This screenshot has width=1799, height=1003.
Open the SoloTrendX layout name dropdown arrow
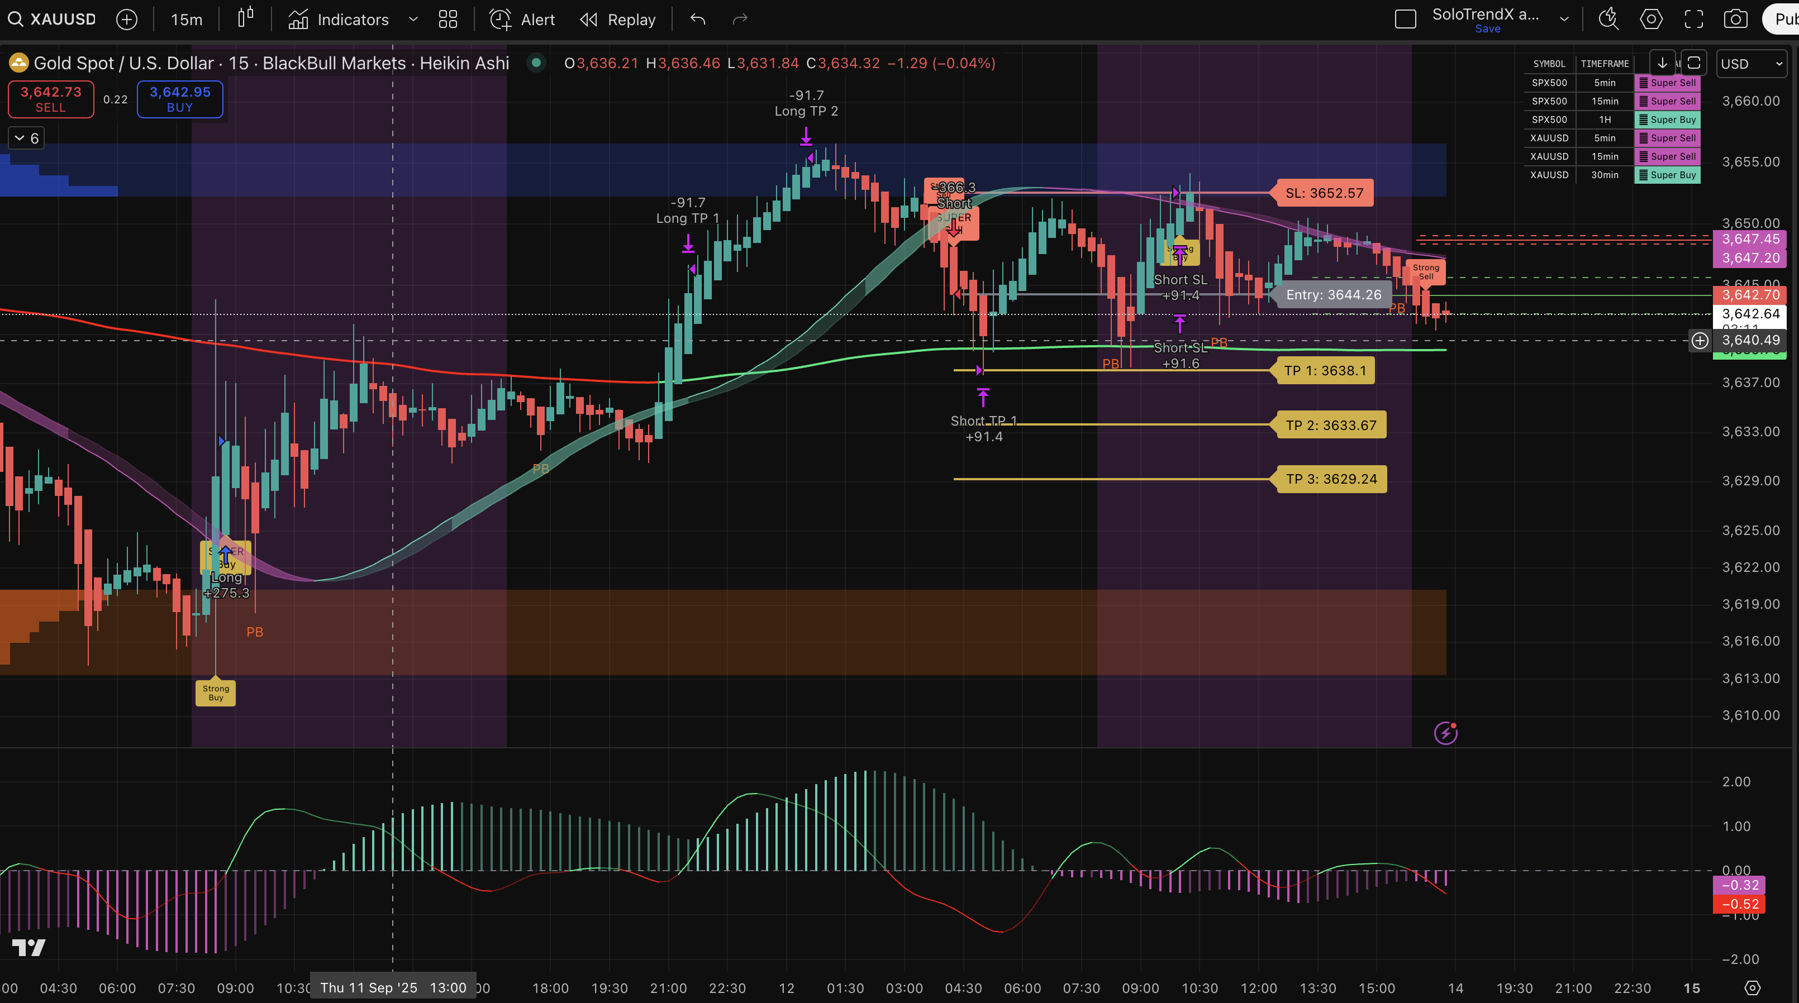coord(1564,20)
